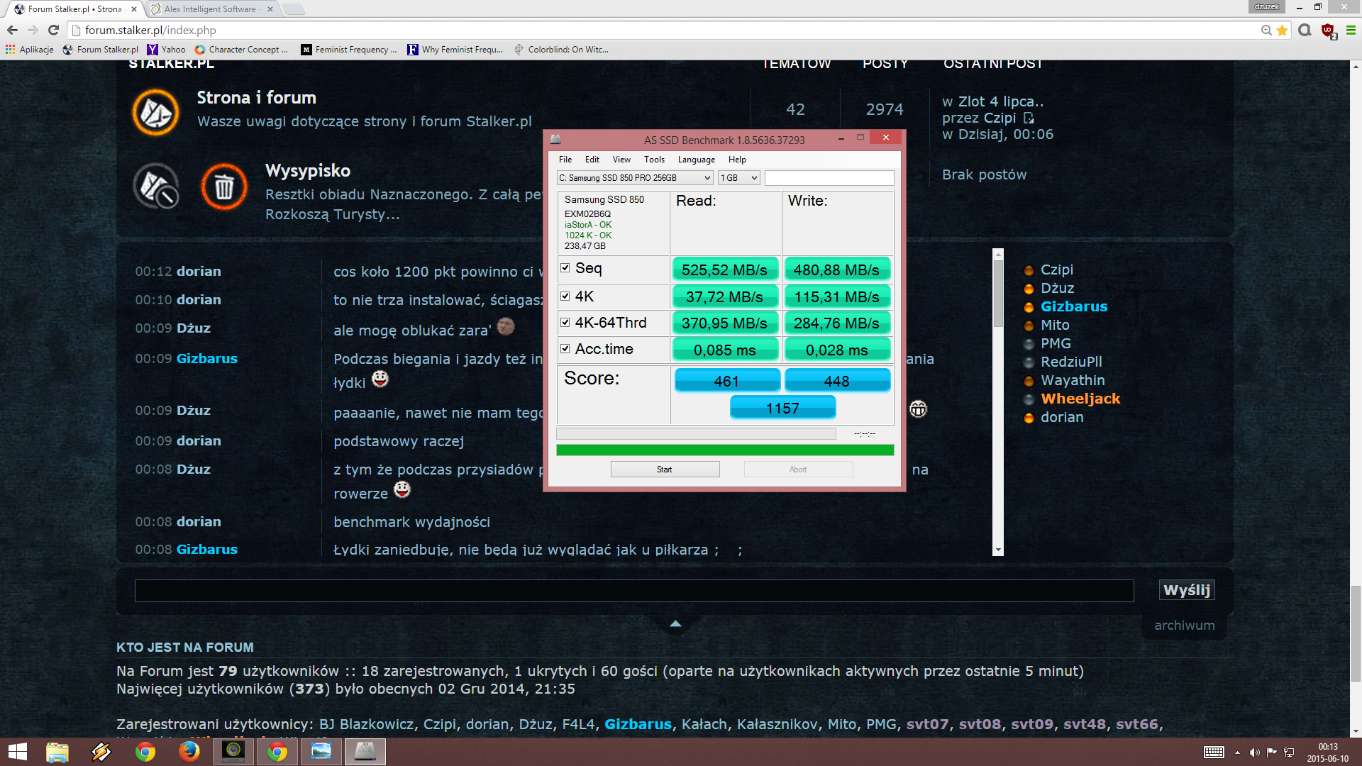Switch to Alex Intelligent Software tab
This screenshot has width=1362, height=766.
click(x=210, y=9)
